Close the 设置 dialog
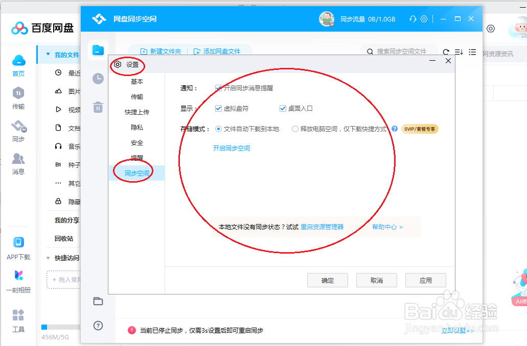Image resolution: width=527 pixels, height=346 pixels. click(448, 61)
